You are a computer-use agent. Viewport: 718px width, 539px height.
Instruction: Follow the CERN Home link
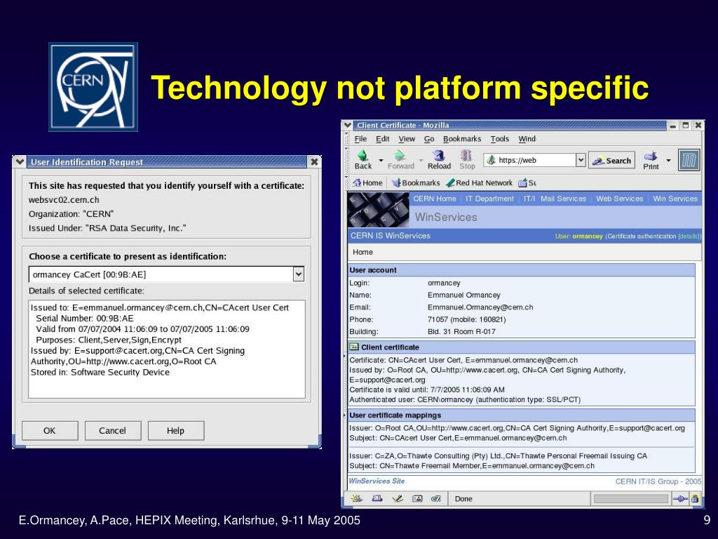point(435,199)
